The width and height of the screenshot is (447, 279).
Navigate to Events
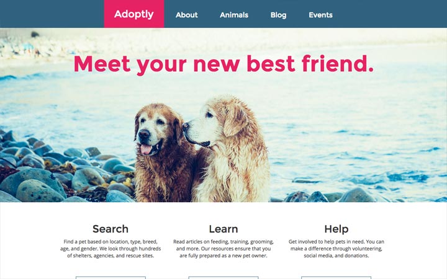coord(320,15)
